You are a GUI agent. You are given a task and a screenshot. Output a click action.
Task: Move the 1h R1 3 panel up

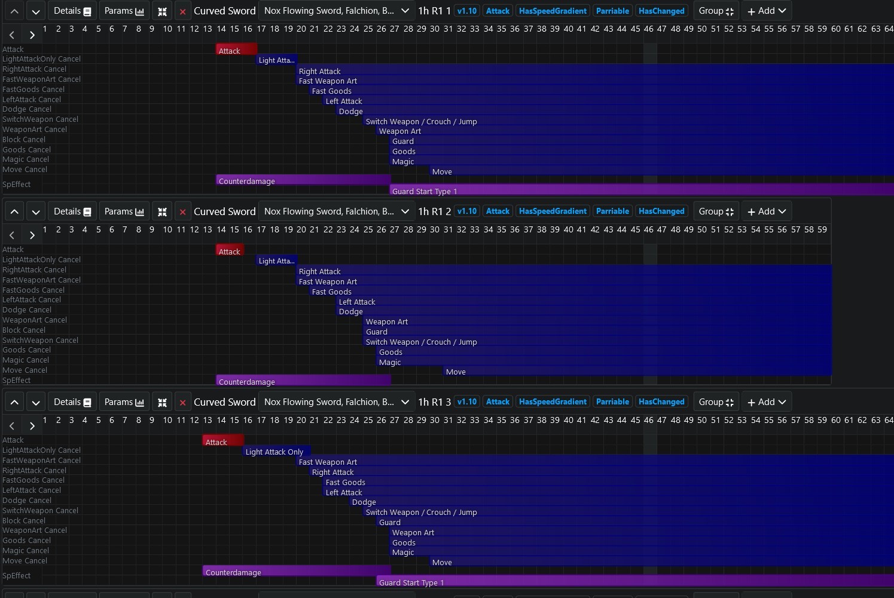14,402
